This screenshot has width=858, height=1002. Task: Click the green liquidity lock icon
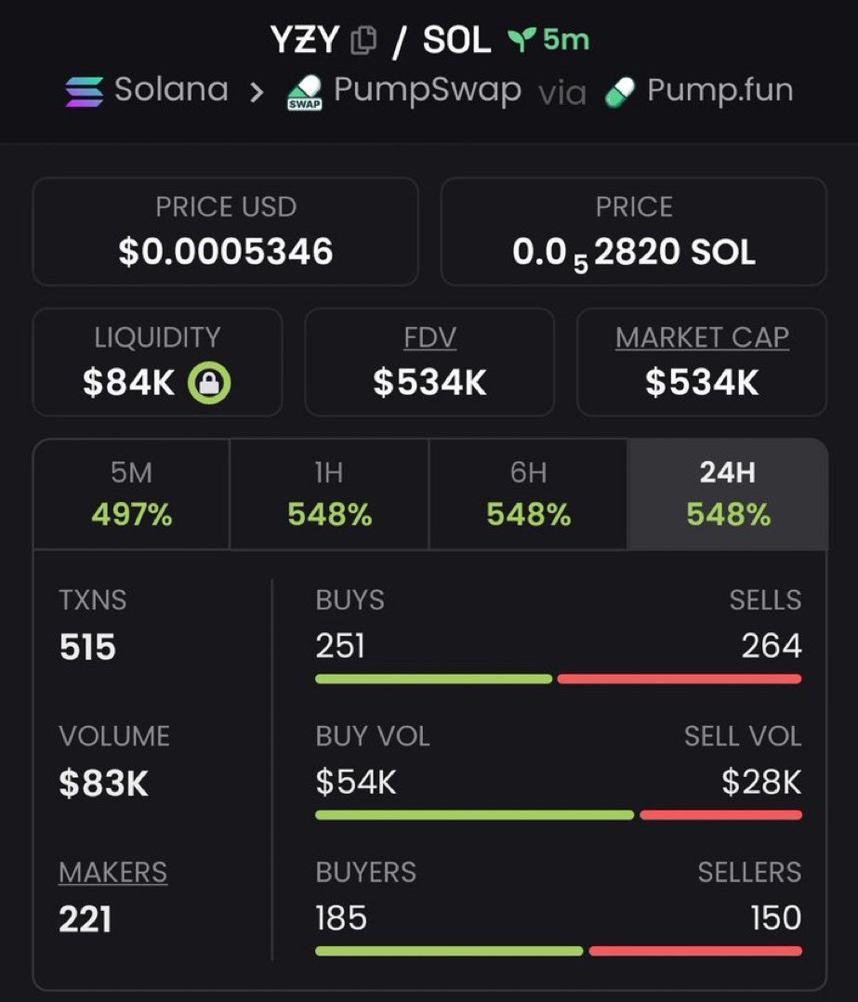click(x=209, y=383)
